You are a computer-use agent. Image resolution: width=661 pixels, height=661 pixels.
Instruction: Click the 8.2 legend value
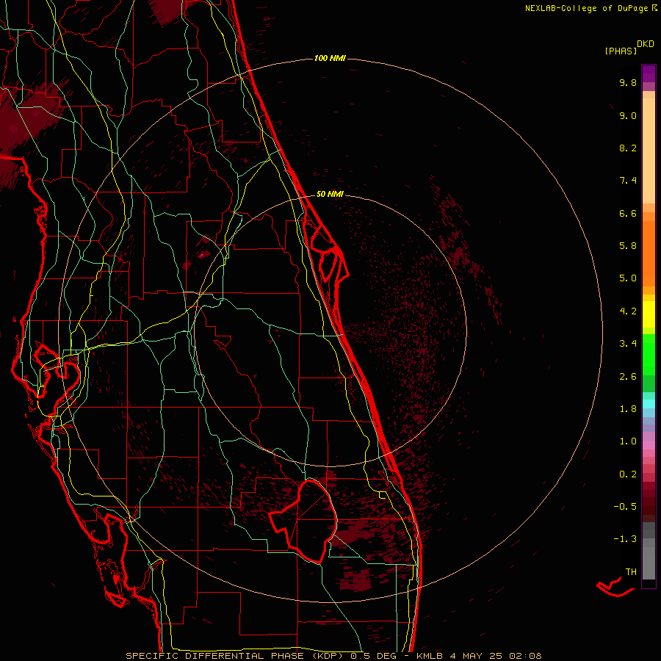click(x=628, y=148)
